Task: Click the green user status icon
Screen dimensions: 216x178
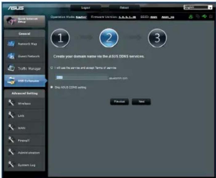Action: point(191,17)
